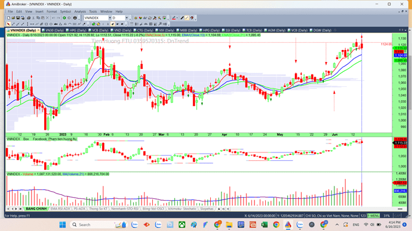
Task: Open the Help menu
Action: point(119,11)
